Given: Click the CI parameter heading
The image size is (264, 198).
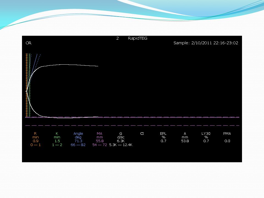Looking at the screenshot, I should tap(142, 134).
